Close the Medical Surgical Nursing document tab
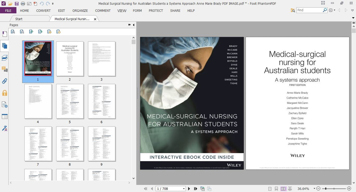Screen dimensions: 356x192 click(95, 19)
